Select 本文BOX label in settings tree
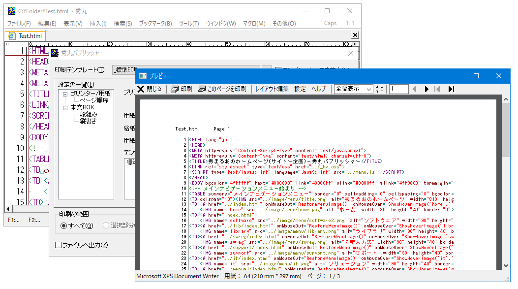The height and width of the screenshot is (289, 518). coord(82,107)
